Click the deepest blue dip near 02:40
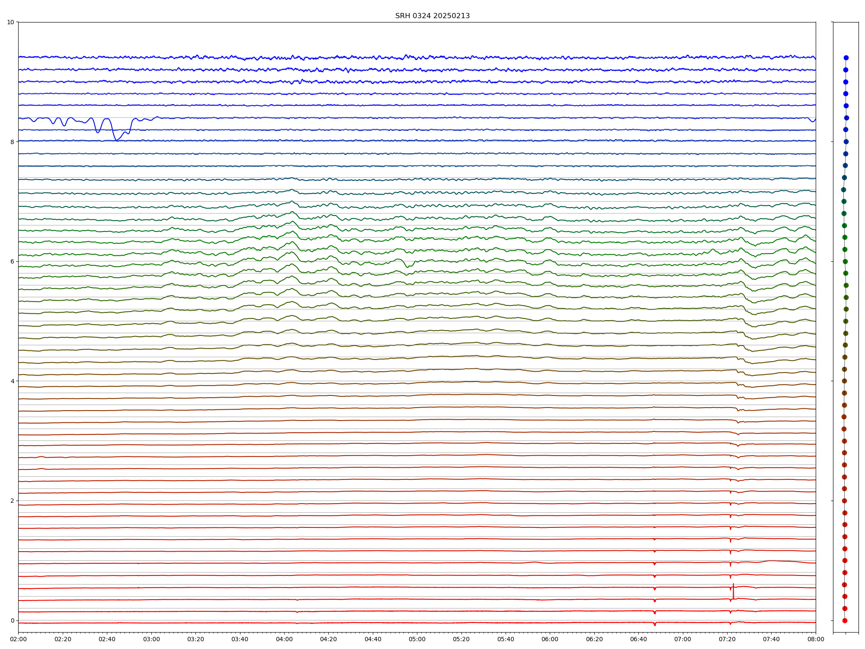The height and width of the screenshot is (649, 865). coord(116,140)
